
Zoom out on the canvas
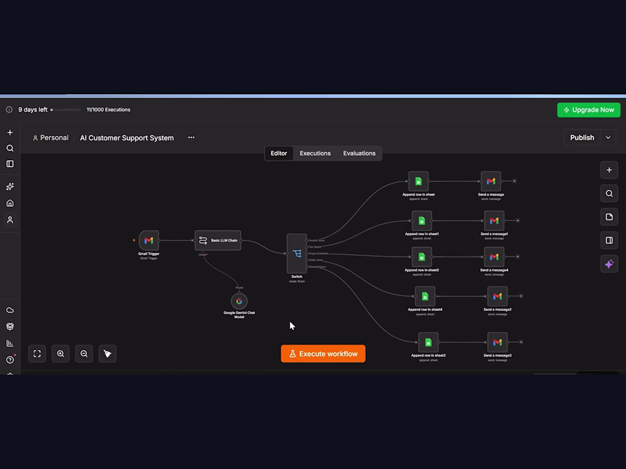pyautogui.click(x=84, y=354)
